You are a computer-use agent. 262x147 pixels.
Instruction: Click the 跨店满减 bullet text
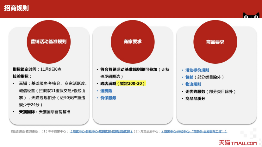[x=108, y=84]
